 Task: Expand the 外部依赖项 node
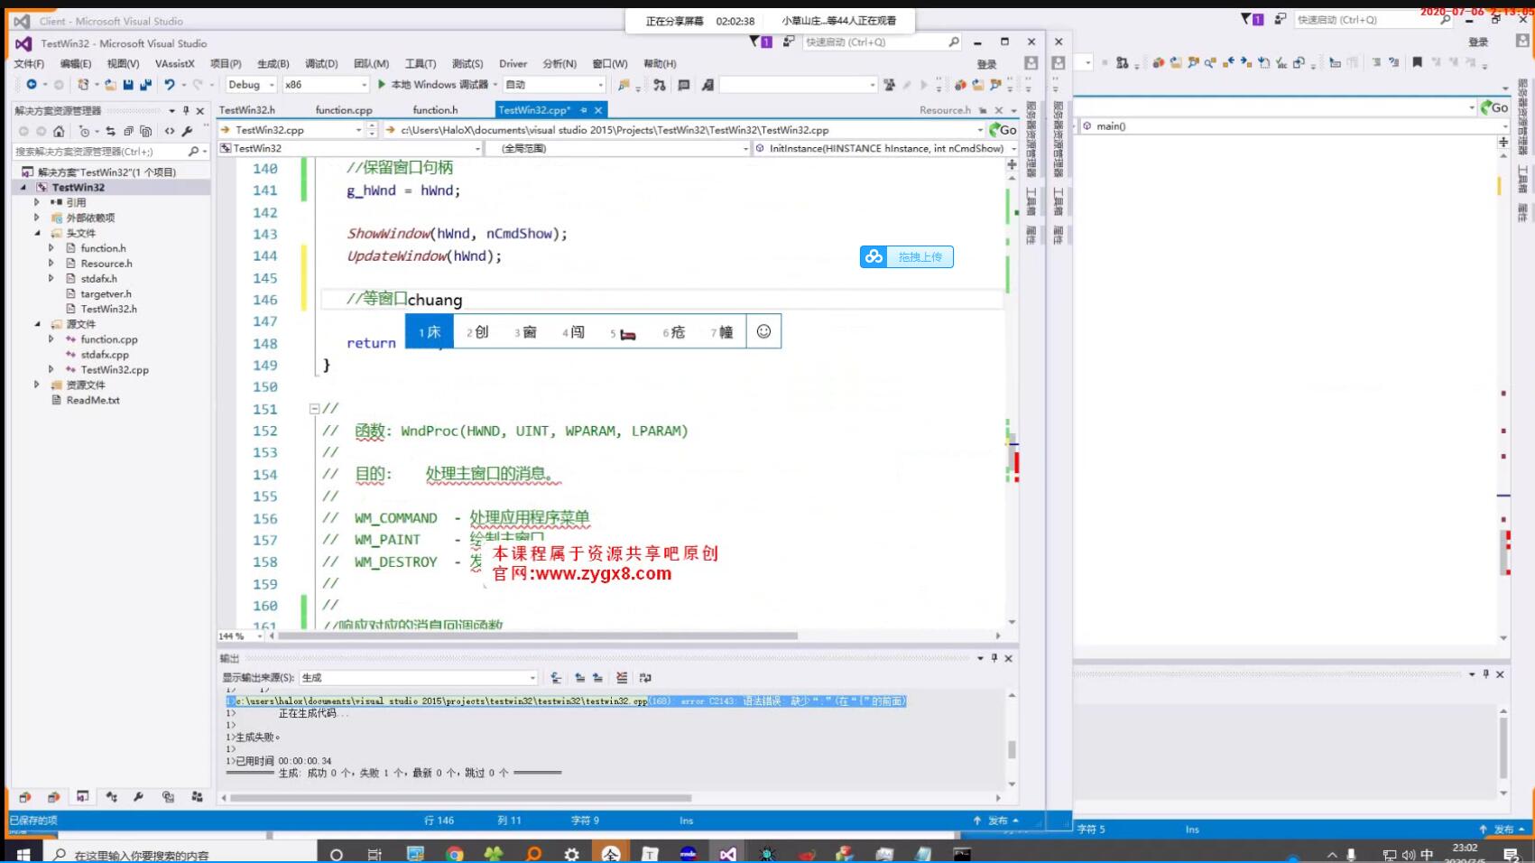pyautogui.click(x=37, y=218)
